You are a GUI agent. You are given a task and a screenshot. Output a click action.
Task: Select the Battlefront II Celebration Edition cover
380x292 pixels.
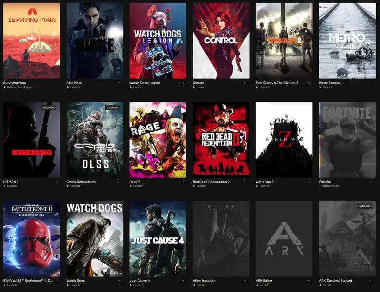[32, 238]
